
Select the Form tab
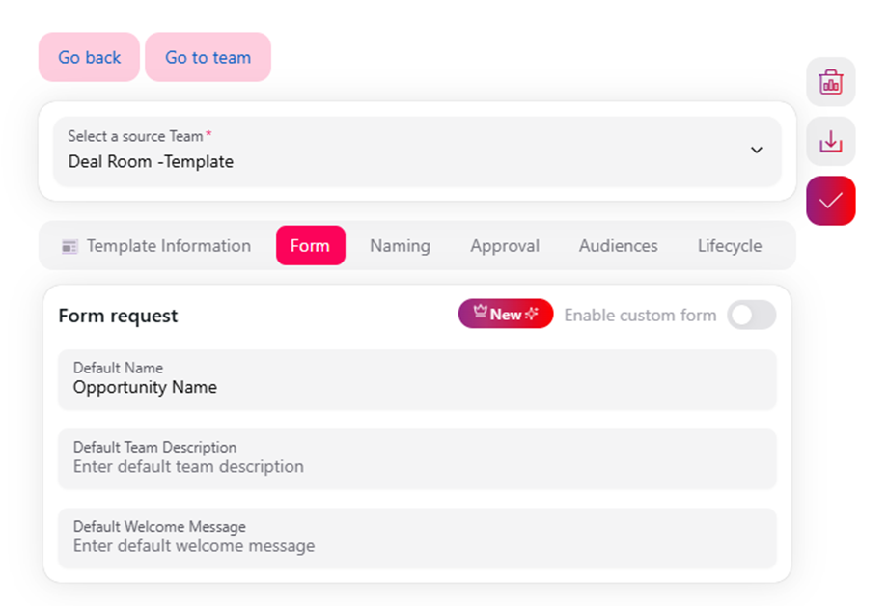[x=311, y=246]
